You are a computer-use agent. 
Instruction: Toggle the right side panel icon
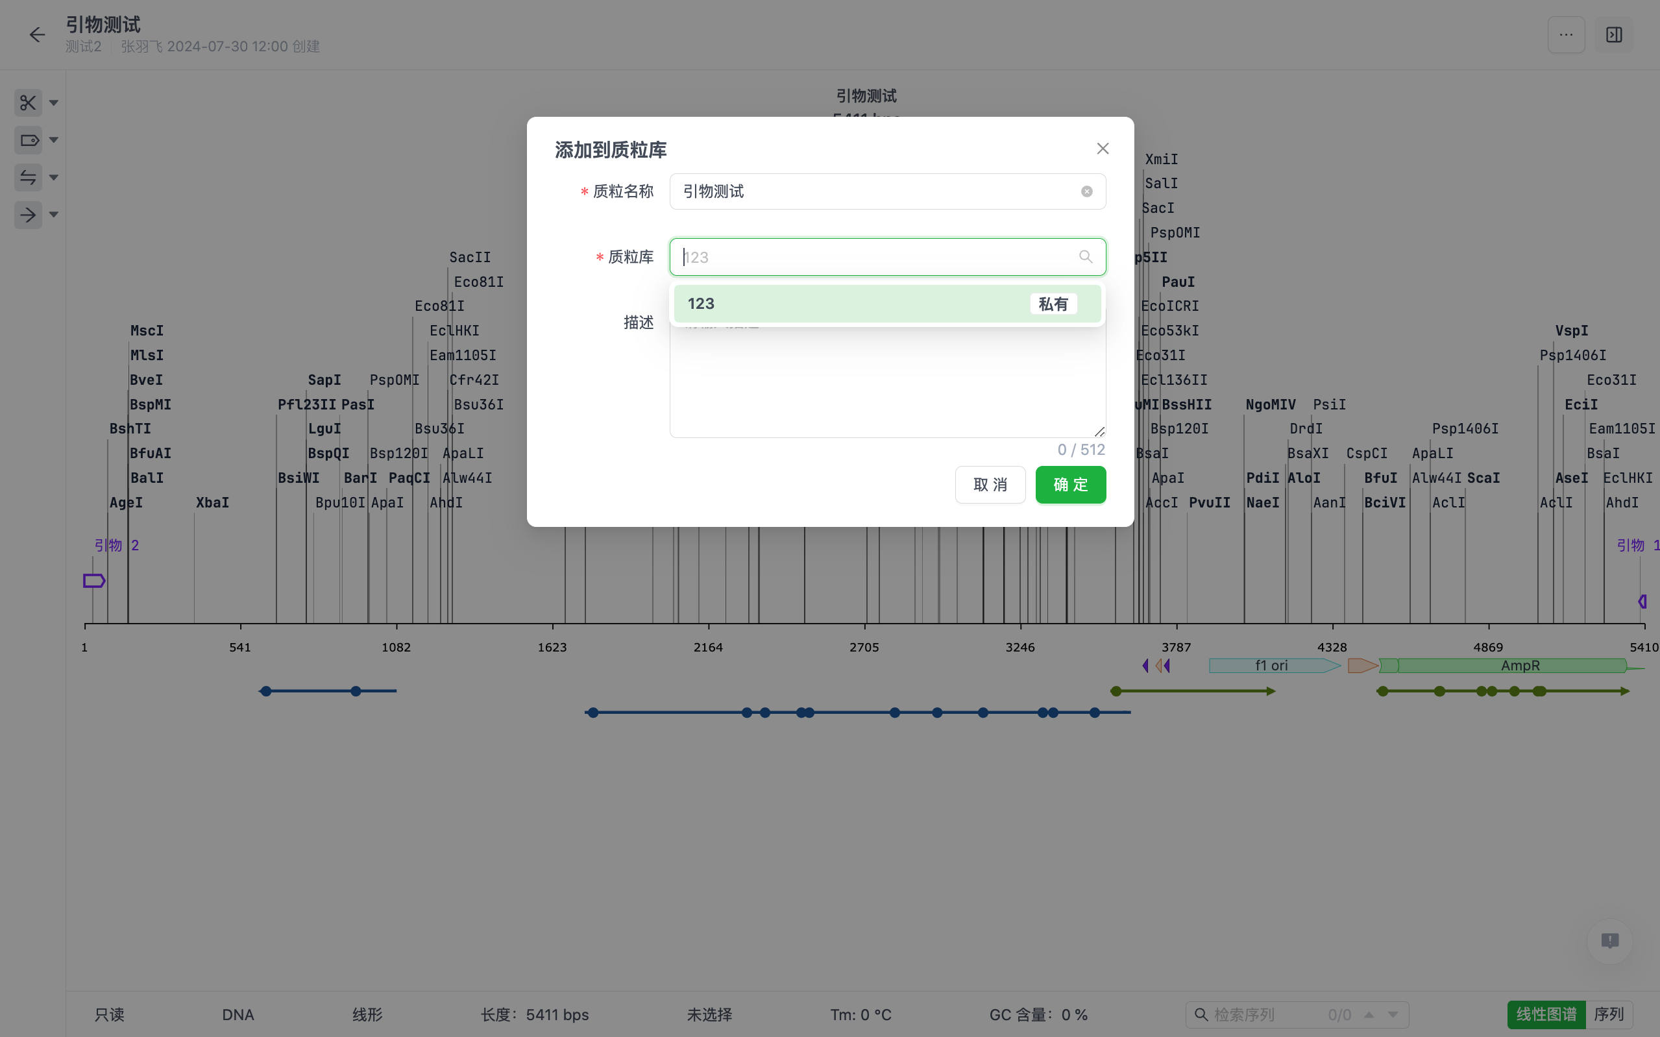tap(1613, 35)
